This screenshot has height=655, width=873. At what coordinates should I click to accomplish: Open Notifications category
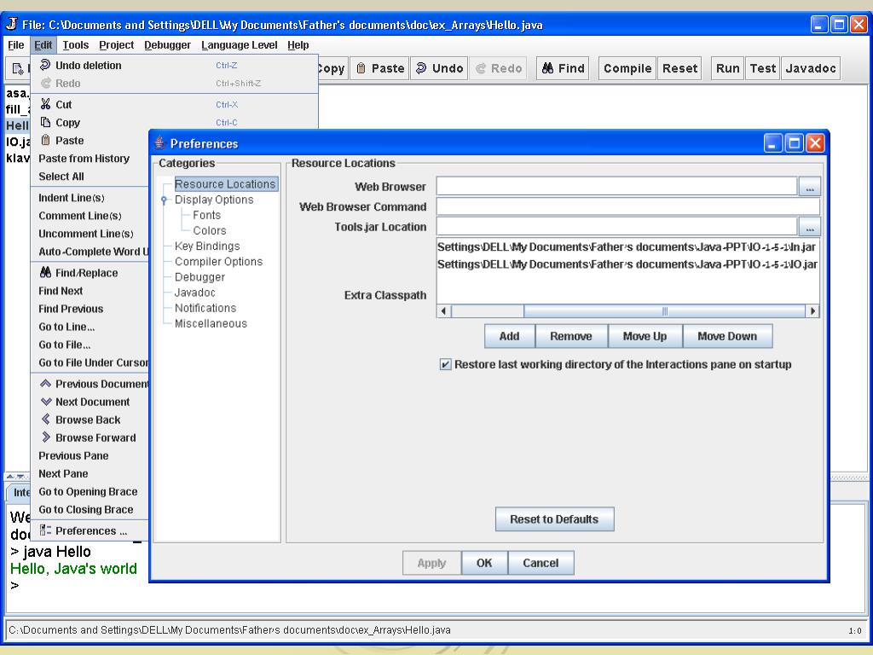tap(205, 308)
